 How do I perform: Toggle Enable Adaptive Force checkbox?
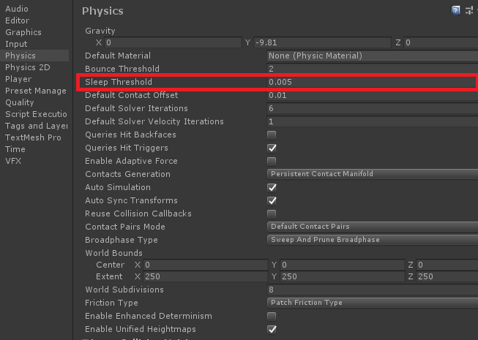pos(272,162)
